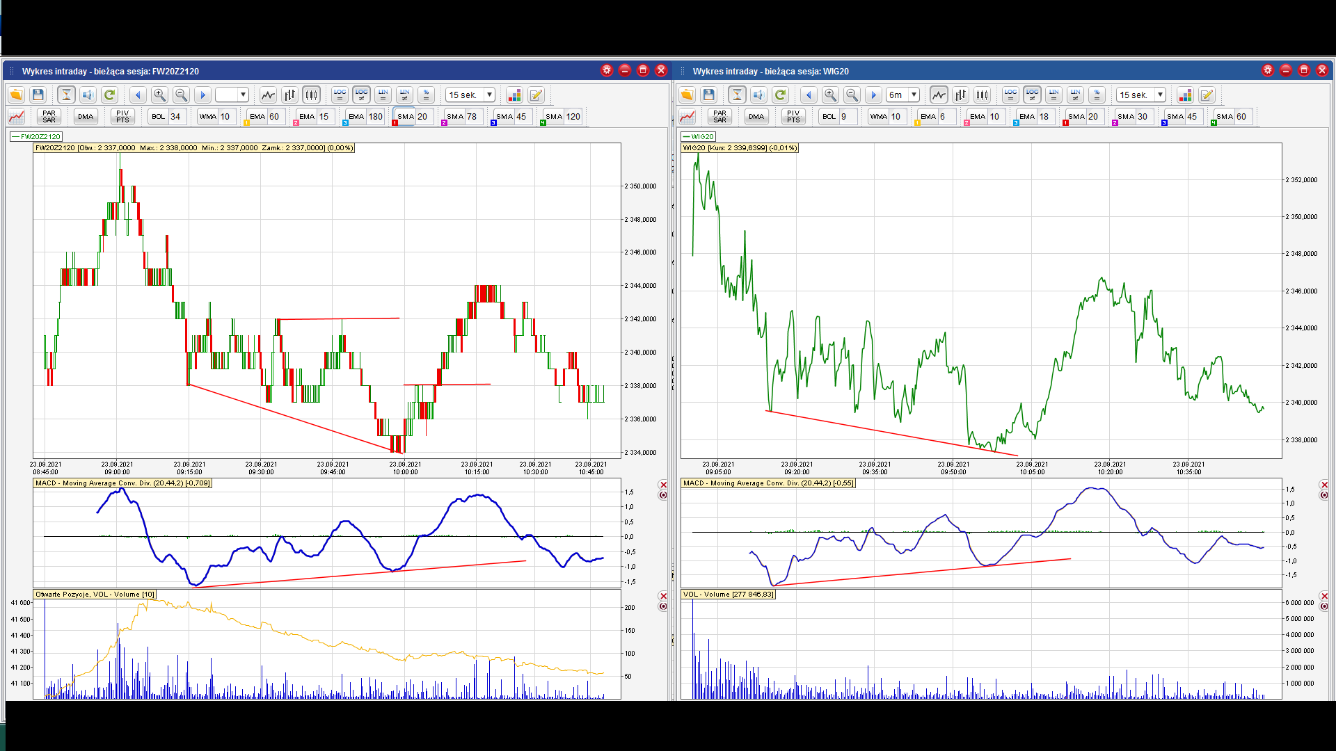
Task: Enable LIN≠ scale on the WIG20 chart
Action: [1075, 95]
